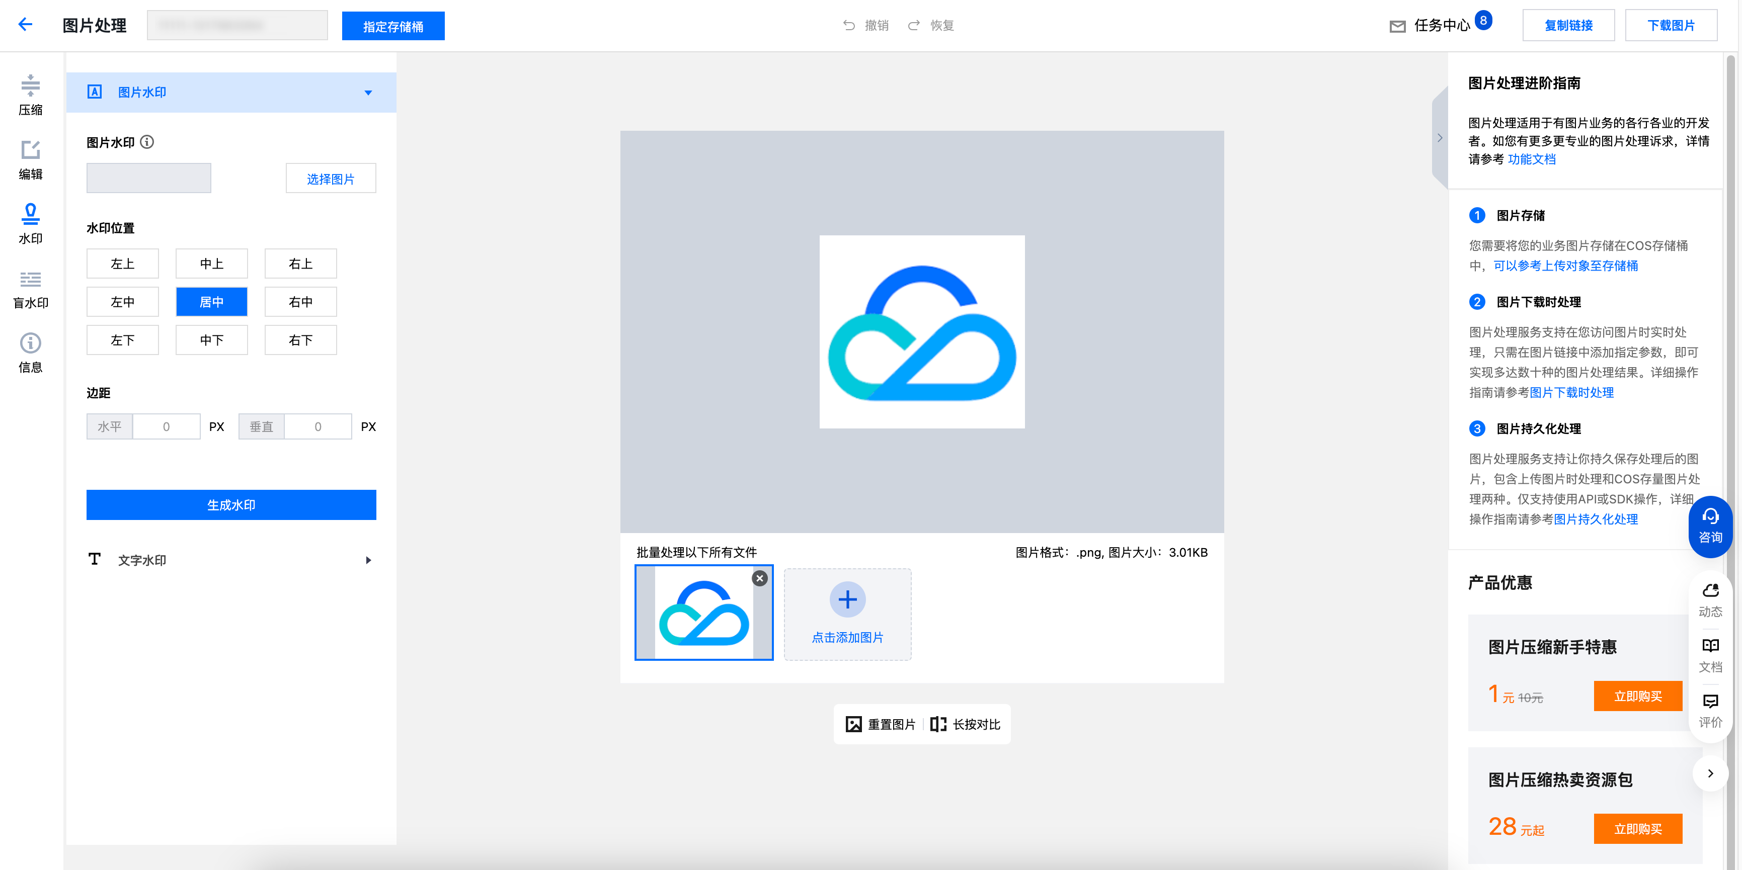Select the 水印 watermark tool in sidebar
The width and height of the screenshot is (1742, 870).
[x=30, y=224]
